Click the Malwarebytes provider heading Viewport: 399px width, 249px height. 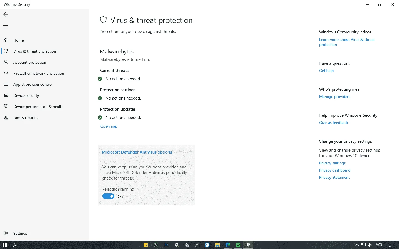(x=117, y=51)
